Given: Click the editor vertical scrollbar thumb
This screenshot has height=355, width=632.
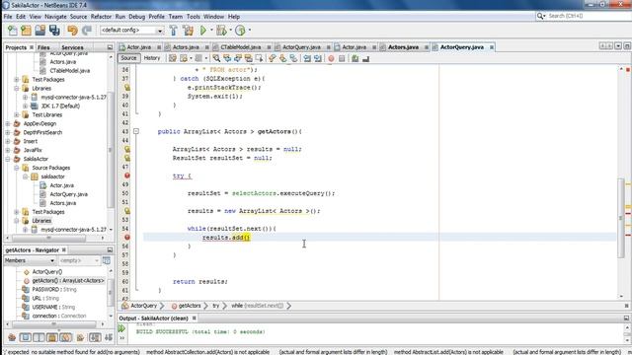Looking at the screenshot, I should coord(621,218).
